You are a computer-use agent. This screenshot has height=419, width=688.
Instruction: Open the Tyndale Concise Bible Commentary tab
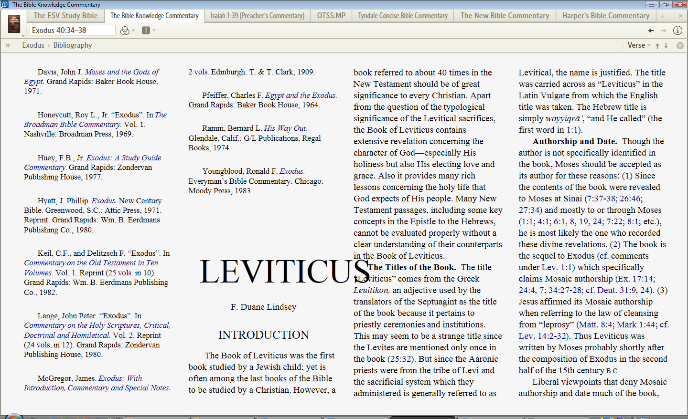click(x=403, y=16)
